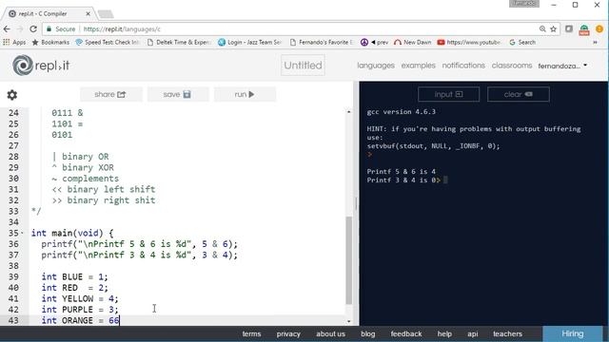Open Login - Jazz Team Server bookmark

tap(249, 42)
